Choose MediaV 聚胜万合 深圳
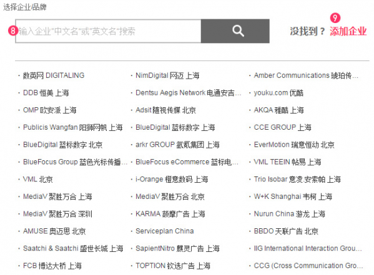Image resolution: width=374 pixels, height=275 pixels. (57, 214)
